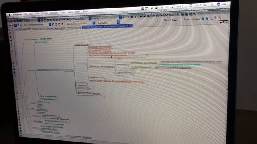This screenshot has width=257, height=144.
Task: Open the Tools menu
Action: click(x=70, y=12)
